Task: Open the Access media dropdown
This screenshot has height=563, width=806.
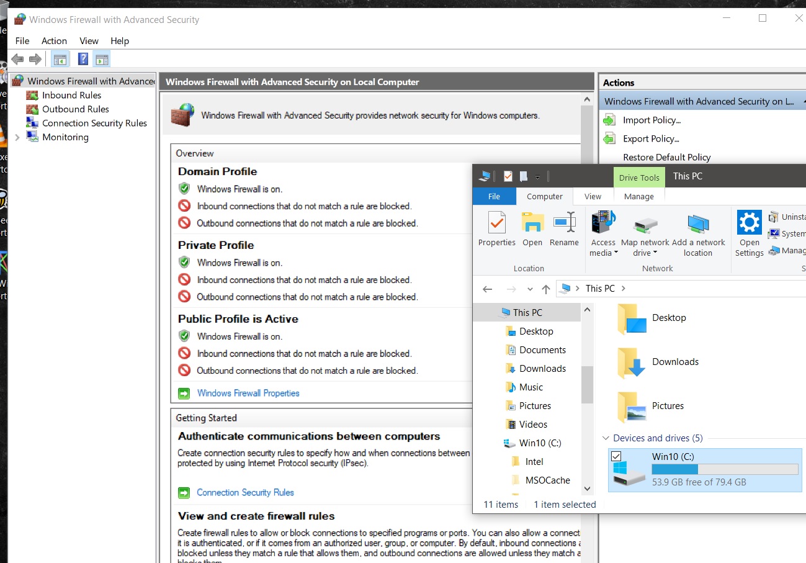Action: (x=604, y=233)
